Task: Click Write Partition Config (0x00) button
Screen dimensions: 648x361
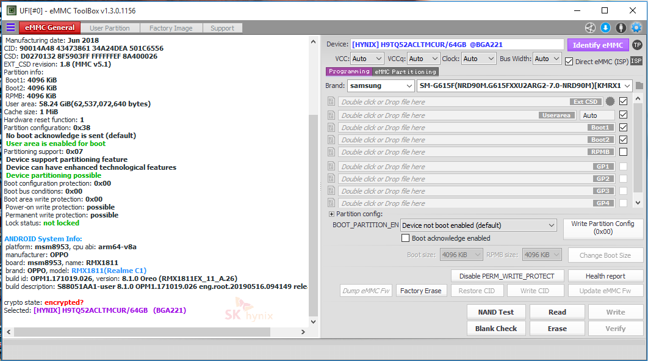Action: (603, 228)
